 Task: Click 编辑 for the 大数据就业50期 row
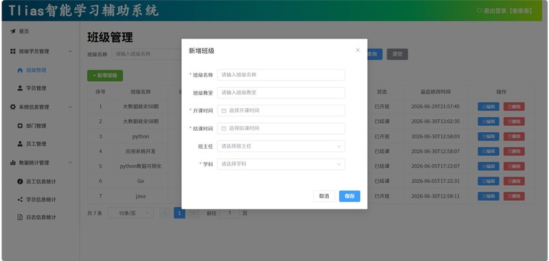point(489,107)
